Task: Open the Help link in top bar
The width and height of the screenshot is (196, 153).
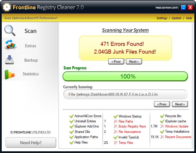Action: coord(189,18)
